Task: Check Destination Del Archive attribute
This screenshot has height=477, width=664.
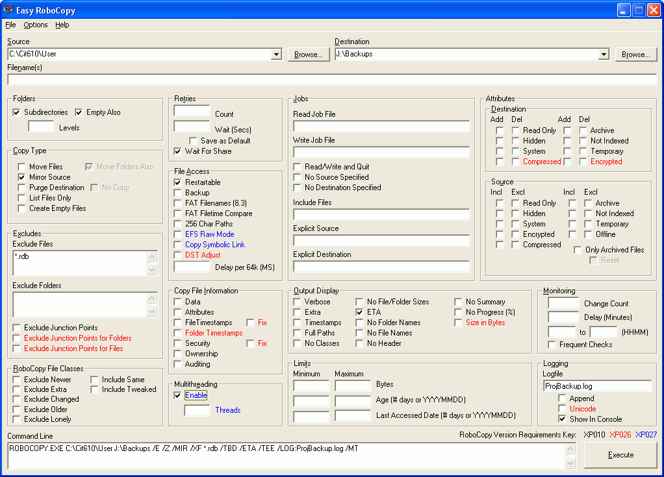Action: (x=583, y=130)
